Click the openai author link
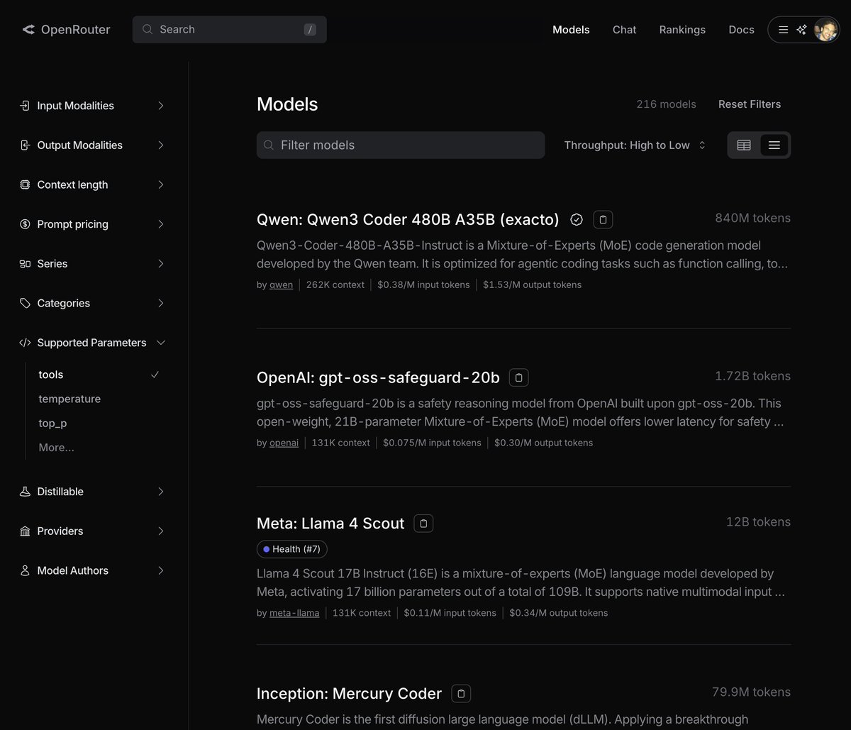The width and height of the screenshot is (851, 730). click(284, 443)
